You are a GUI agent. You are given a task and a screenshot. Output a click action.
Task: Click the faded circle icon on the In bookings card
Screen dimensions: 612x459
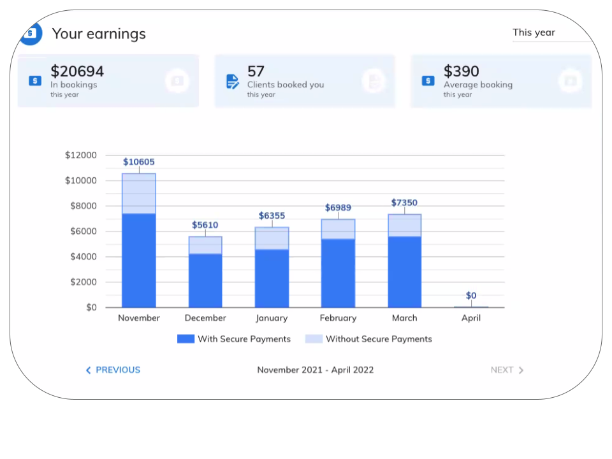click(x=177, y=81)
